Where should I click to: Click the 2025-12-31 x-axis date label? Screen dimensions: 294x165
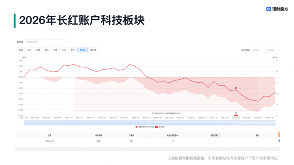click(x=24, y=118)
